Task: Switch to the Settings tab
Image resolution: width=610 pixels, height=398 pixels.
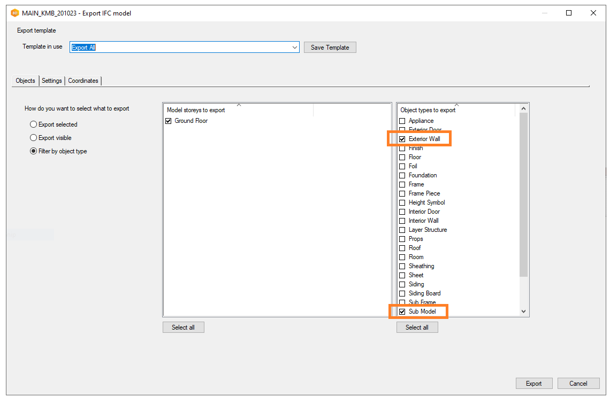Action: pos(52,81)
